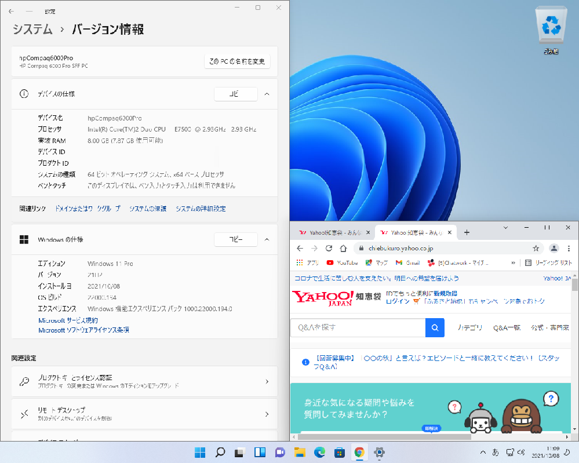
Task: Open the Settings hamburger navigation menu
Action: click(x=29, y=12)
